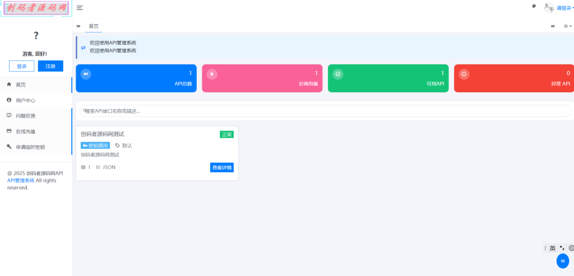The height and width of the screenshot is (276, 574).
Task: Open the tab options dropdown menu
Action: 567,26
